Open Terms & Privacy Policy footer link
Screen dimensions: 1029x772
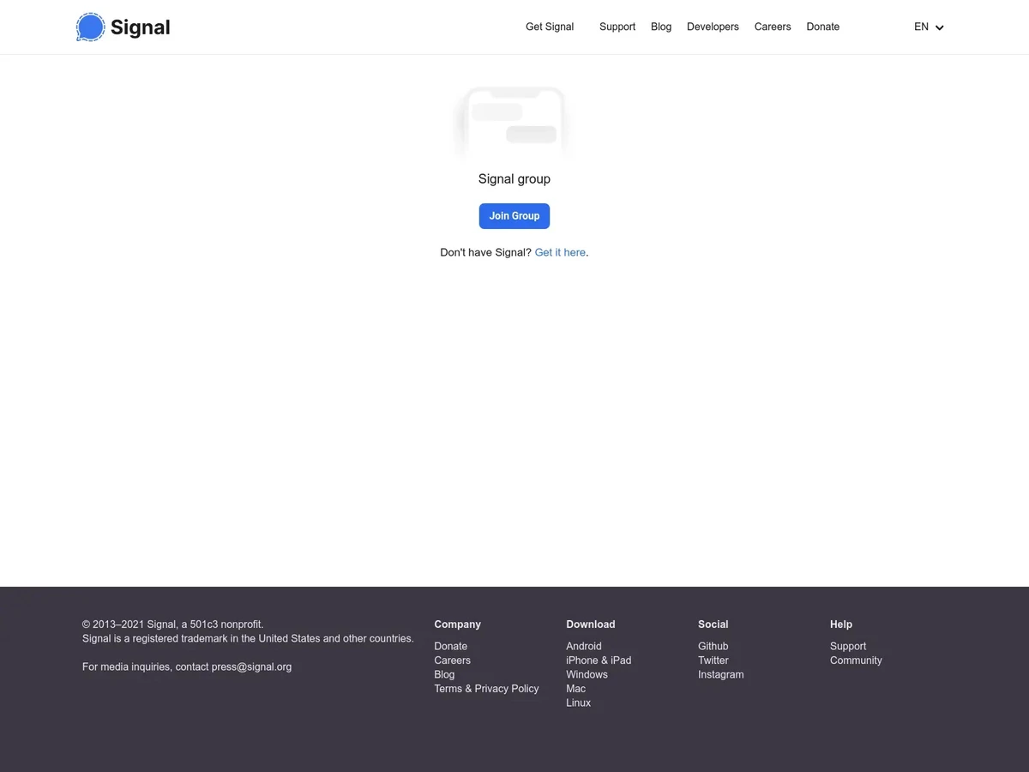pos(486,689)
